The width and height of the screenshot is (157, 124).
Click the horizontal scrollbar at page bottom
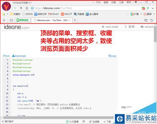click(59, 118)
